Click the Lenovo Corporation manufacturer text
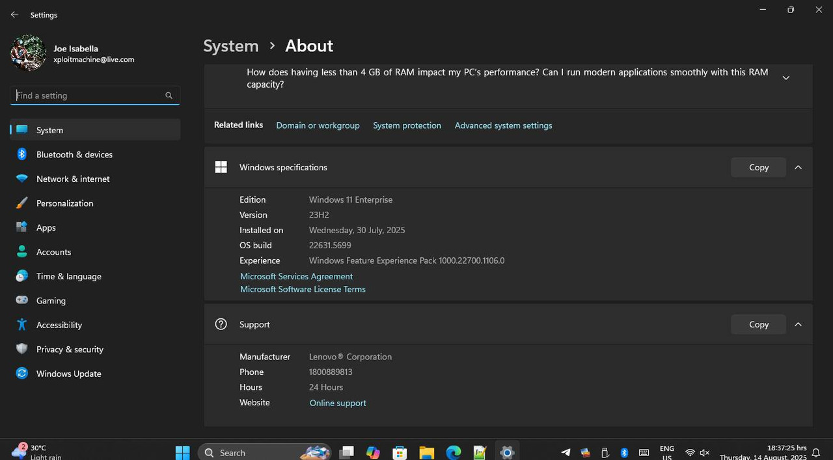The width and height of the screenshot is (833, 460). (350, 357)
